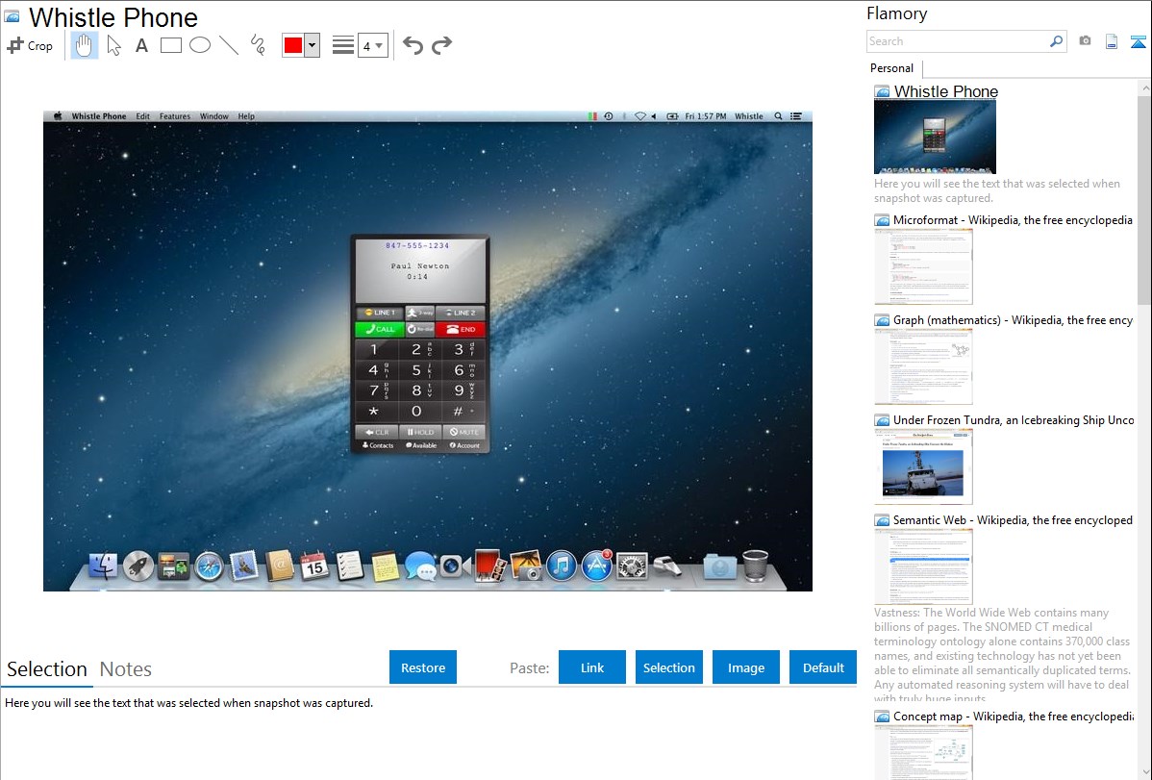Open the Graph (mathematics) - Wikipedia snapshot title
The height and width of the screenshot is (780, 1152).
(x=1013, y=320)
